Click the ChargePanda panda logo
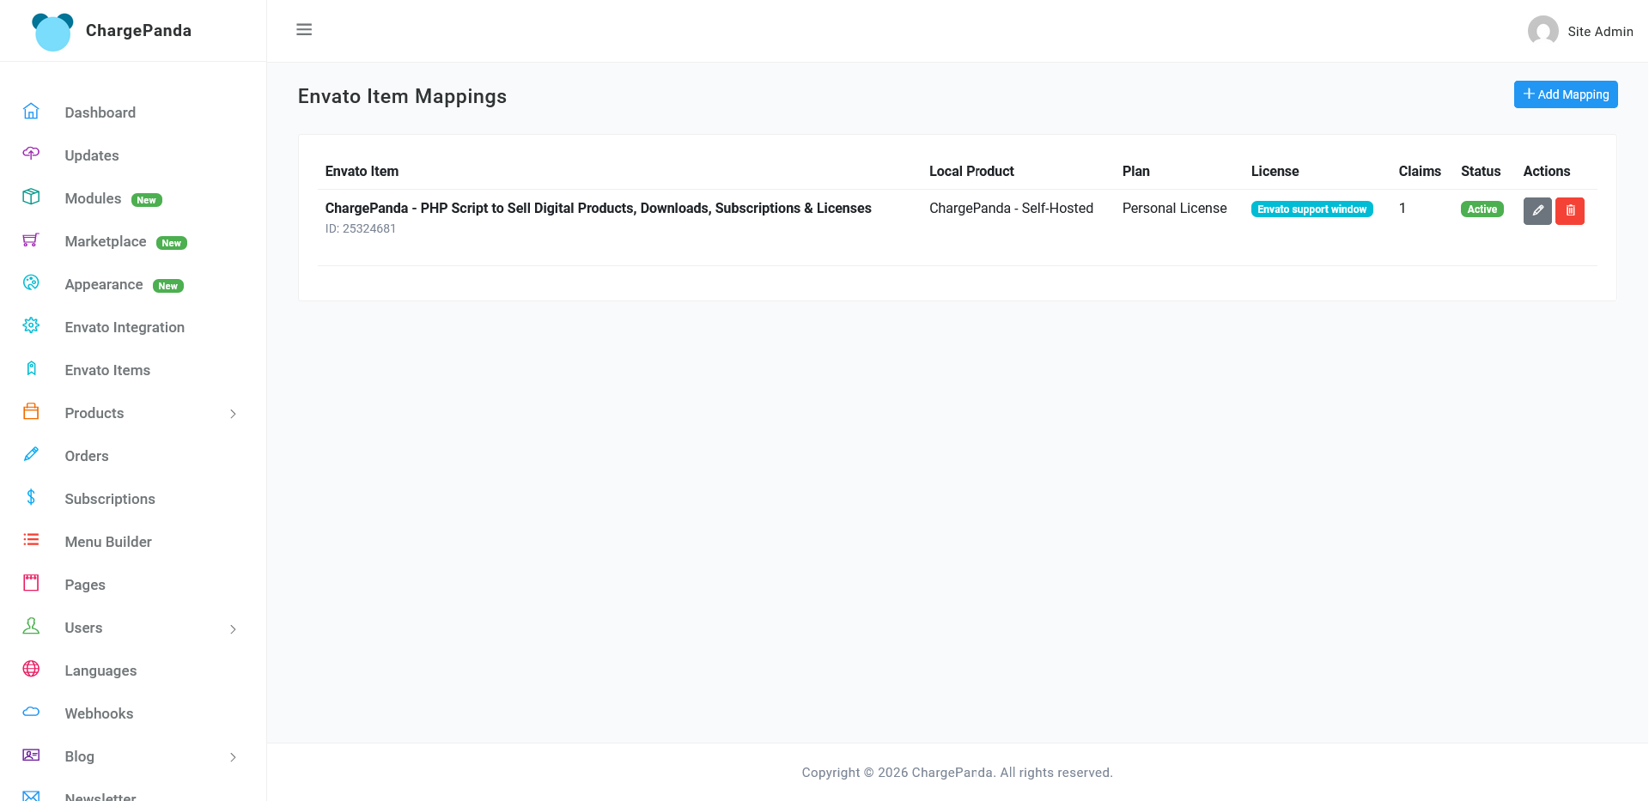 (52, 32)
